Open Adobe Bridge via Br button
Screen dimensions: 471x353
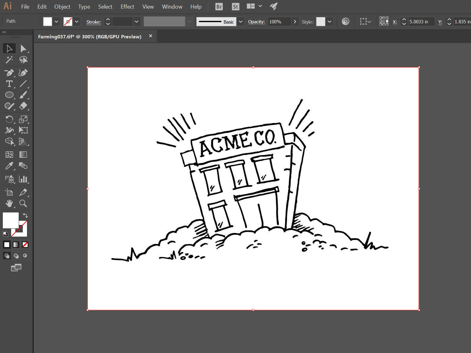pyautogui.click(x=219, y=6)
